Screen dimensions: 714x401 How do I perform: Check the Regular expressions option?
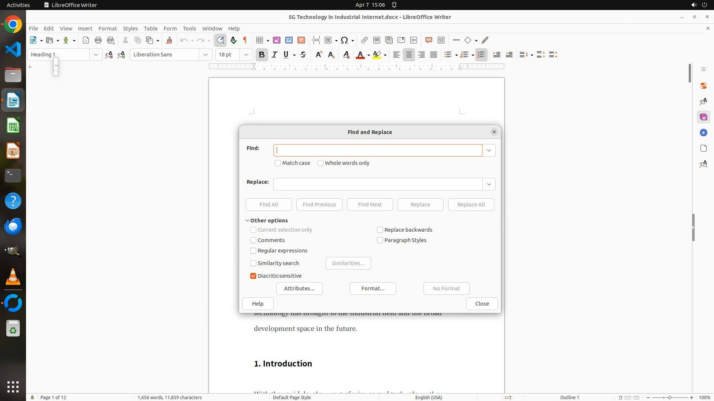[253, 251]
